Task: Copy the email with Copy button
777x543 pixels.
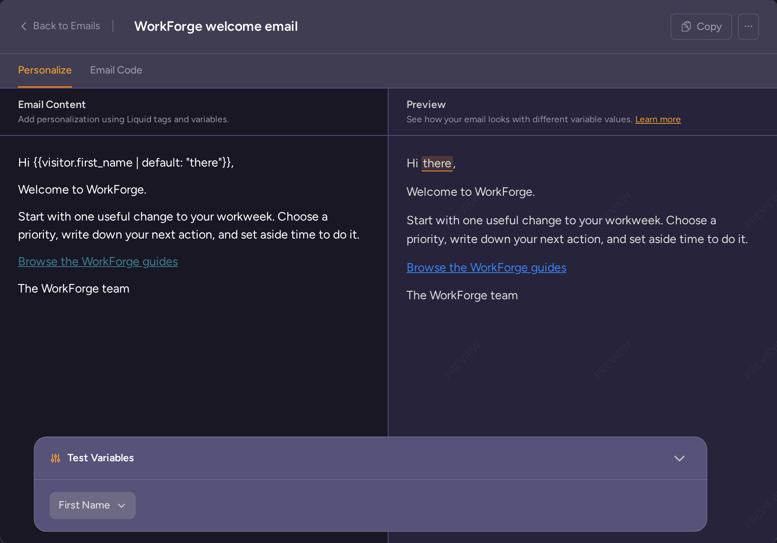Action: pyautogui.click(x=701, y=27)
